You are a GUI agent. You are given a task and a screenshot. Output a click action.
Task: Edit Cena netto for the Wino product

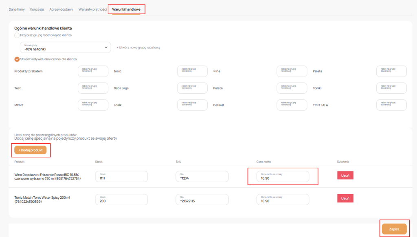283,176
